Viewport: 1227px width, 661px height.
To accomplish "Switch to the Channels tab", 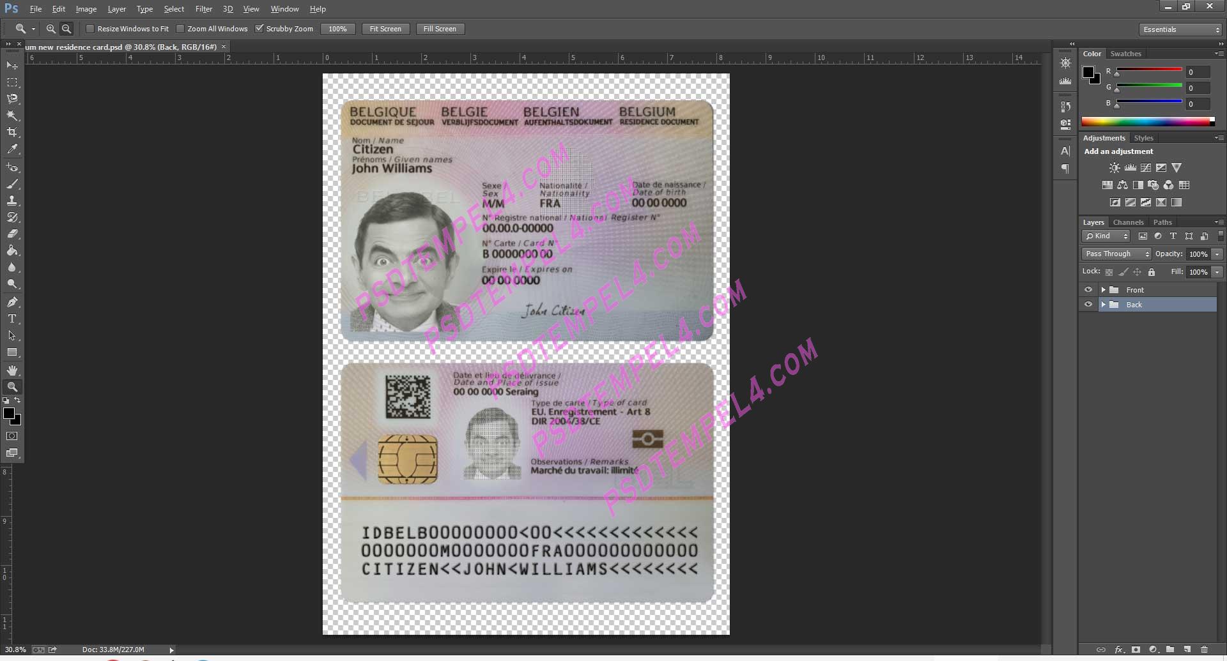I will (x=1128, y=222).
